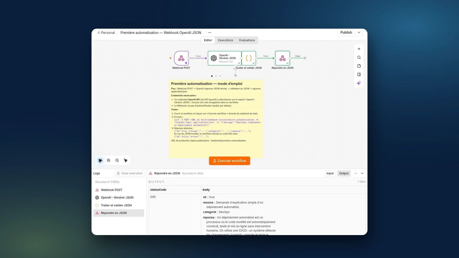Image resolution: width=459 pixels, height=258 pixels.
Task: Open output panel more-options dots
Action: (x=356, y=173)
